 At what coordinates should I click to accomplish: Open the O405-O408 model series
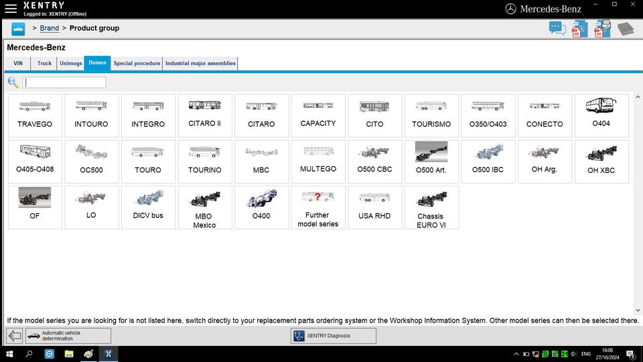click(x=35, y=162)
